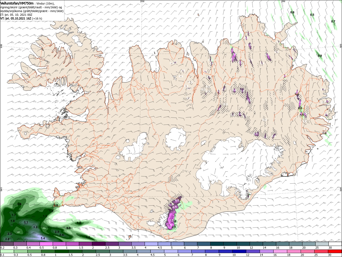This screenshot has height=257, width=342.
Task: Click the valid time line 'VT: þri. 05.10.2021 16Z'
Action: pos(15,18)
